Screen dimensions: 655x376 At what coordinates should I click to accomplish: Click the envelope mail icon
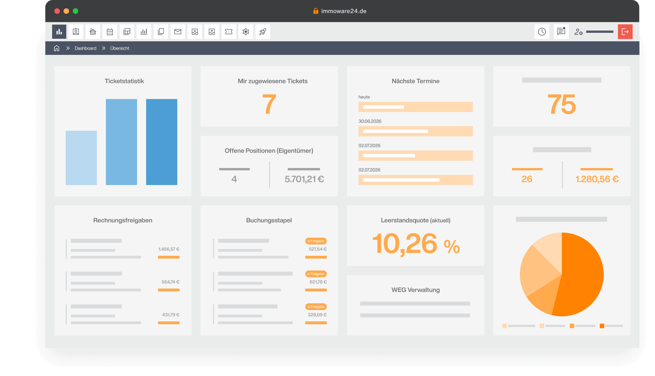(x=178, y=31)
